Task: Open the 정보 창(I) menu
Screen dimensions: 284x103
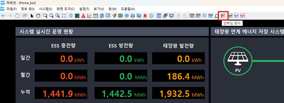Action: (28, 9)
